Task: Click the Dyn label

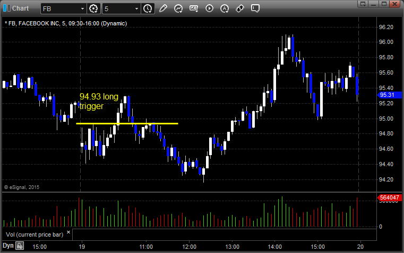Action: click(x=8, y=246)
